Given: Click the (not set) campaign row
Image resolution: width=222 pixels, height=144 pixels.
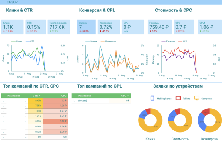Looking at the screenshot, I should click(x=101, y=100).
